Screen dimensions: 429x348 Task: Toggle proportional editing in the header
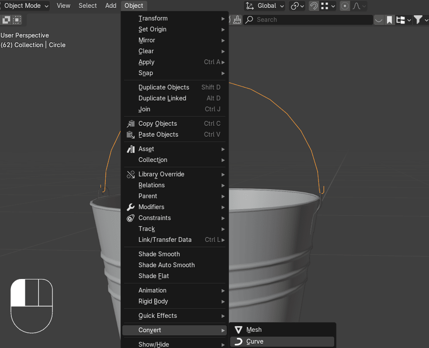[x=345, y=6]
